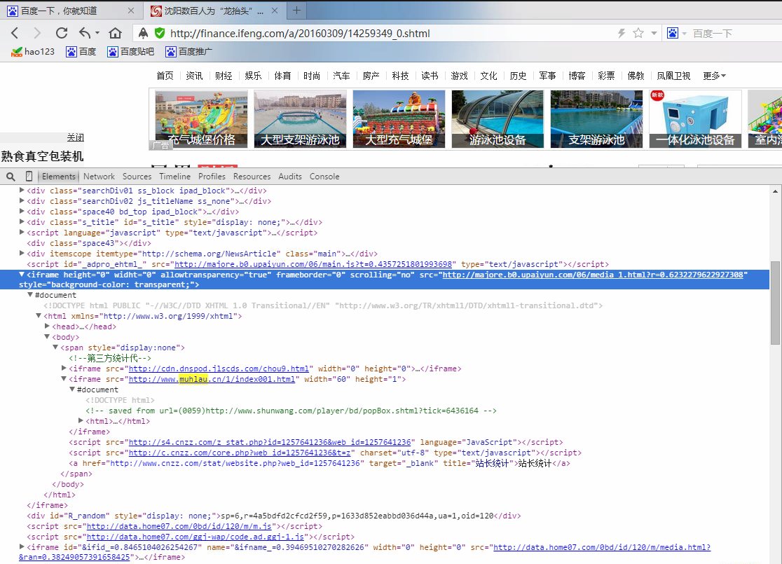This screenshot has height=564, width=782.
Task: Collapse the span style display:none node
Action: (56, 348)
